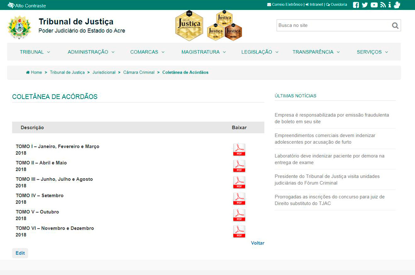
Task: Toggle Alto Contraste mode
Action: tap(27, 6)
